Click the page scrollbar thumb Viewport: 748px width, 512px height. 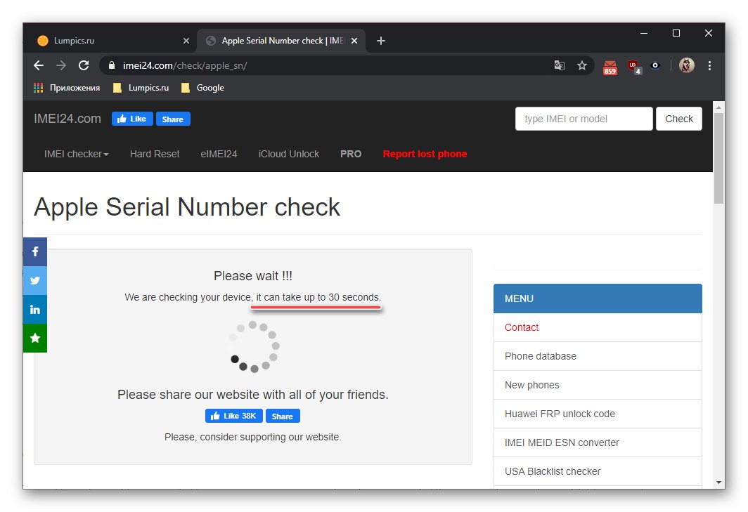[718, 158]
